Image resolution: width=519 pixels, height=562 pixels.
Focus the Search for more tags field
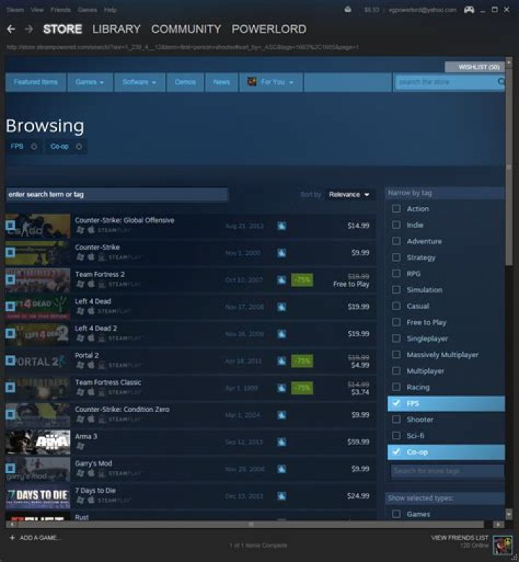[x=447, y=470]
